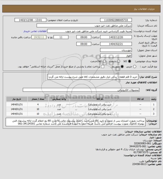Screen dimensions: 163x179
Task: Click item name in table row 2
Action: (100, 109)
